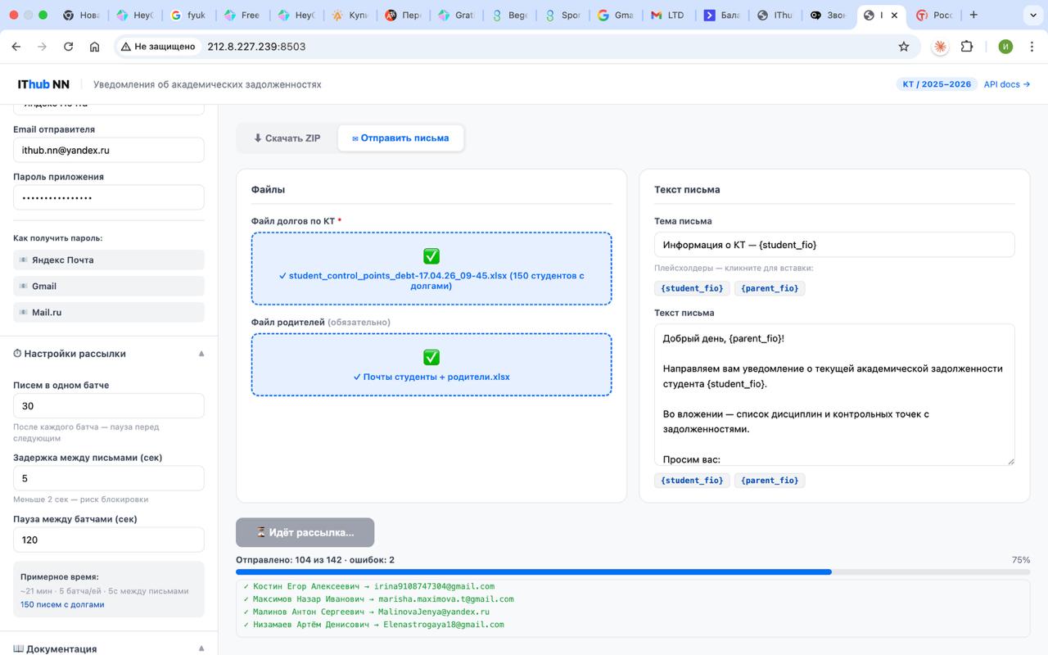Click the address bar URL 212.8.227.239:8503

point(256,47)
